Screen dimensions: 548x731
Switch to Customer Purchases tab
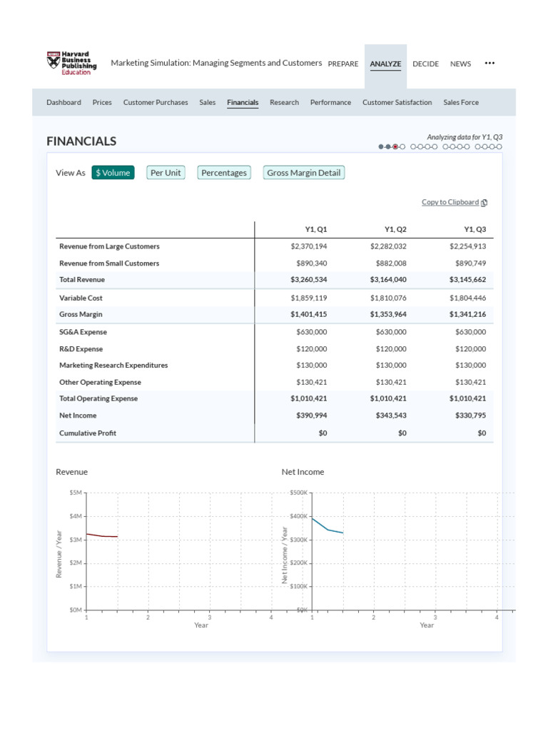[x=156, y=102]
